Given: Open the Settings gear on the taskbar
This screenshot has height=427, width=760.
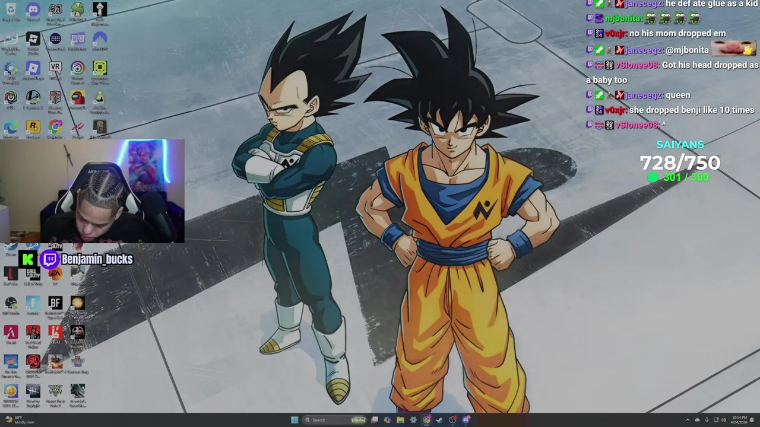Looking at the screenshot, I should click(x=413, y=420).
